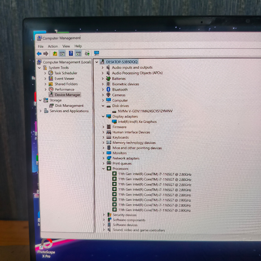Open the View menu

point(66,46)
